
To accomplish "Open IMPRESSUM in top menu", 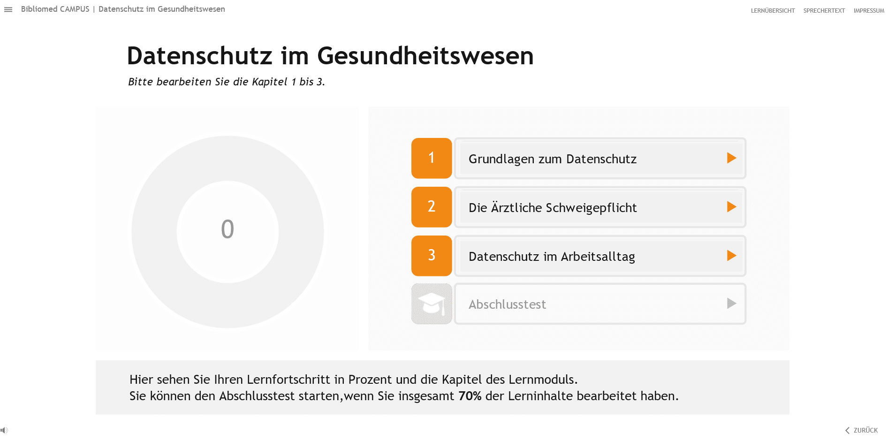I will 869,11.
